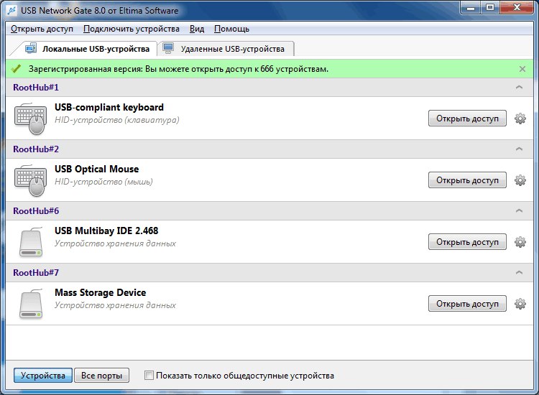Image resolution: width=539 pixels, height=395 pixels.
Task: Click the 'RootHub#6' header label
Action: [x=36, y=211]
